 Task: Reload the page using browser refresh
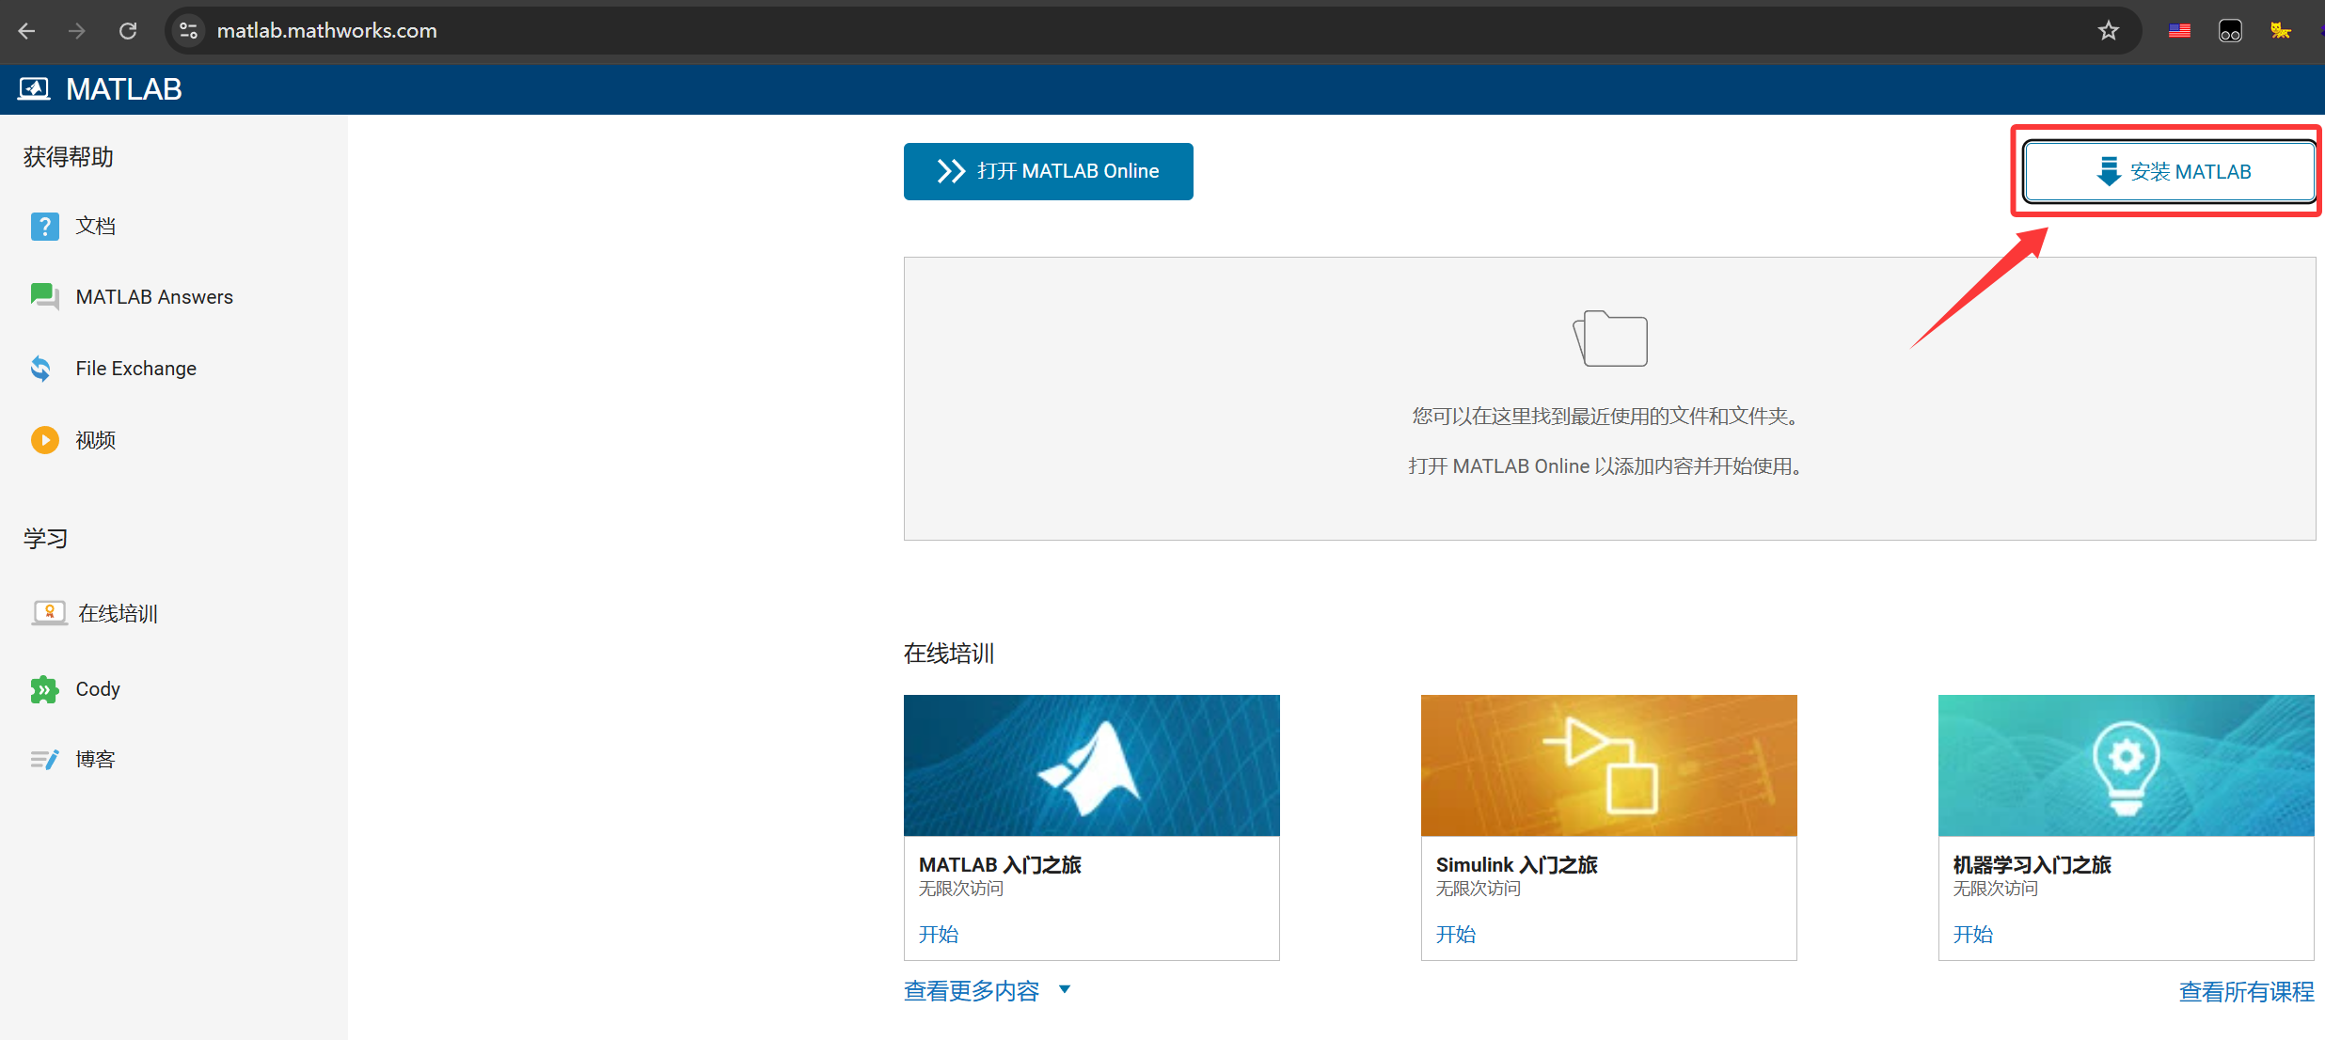[128, 31]
